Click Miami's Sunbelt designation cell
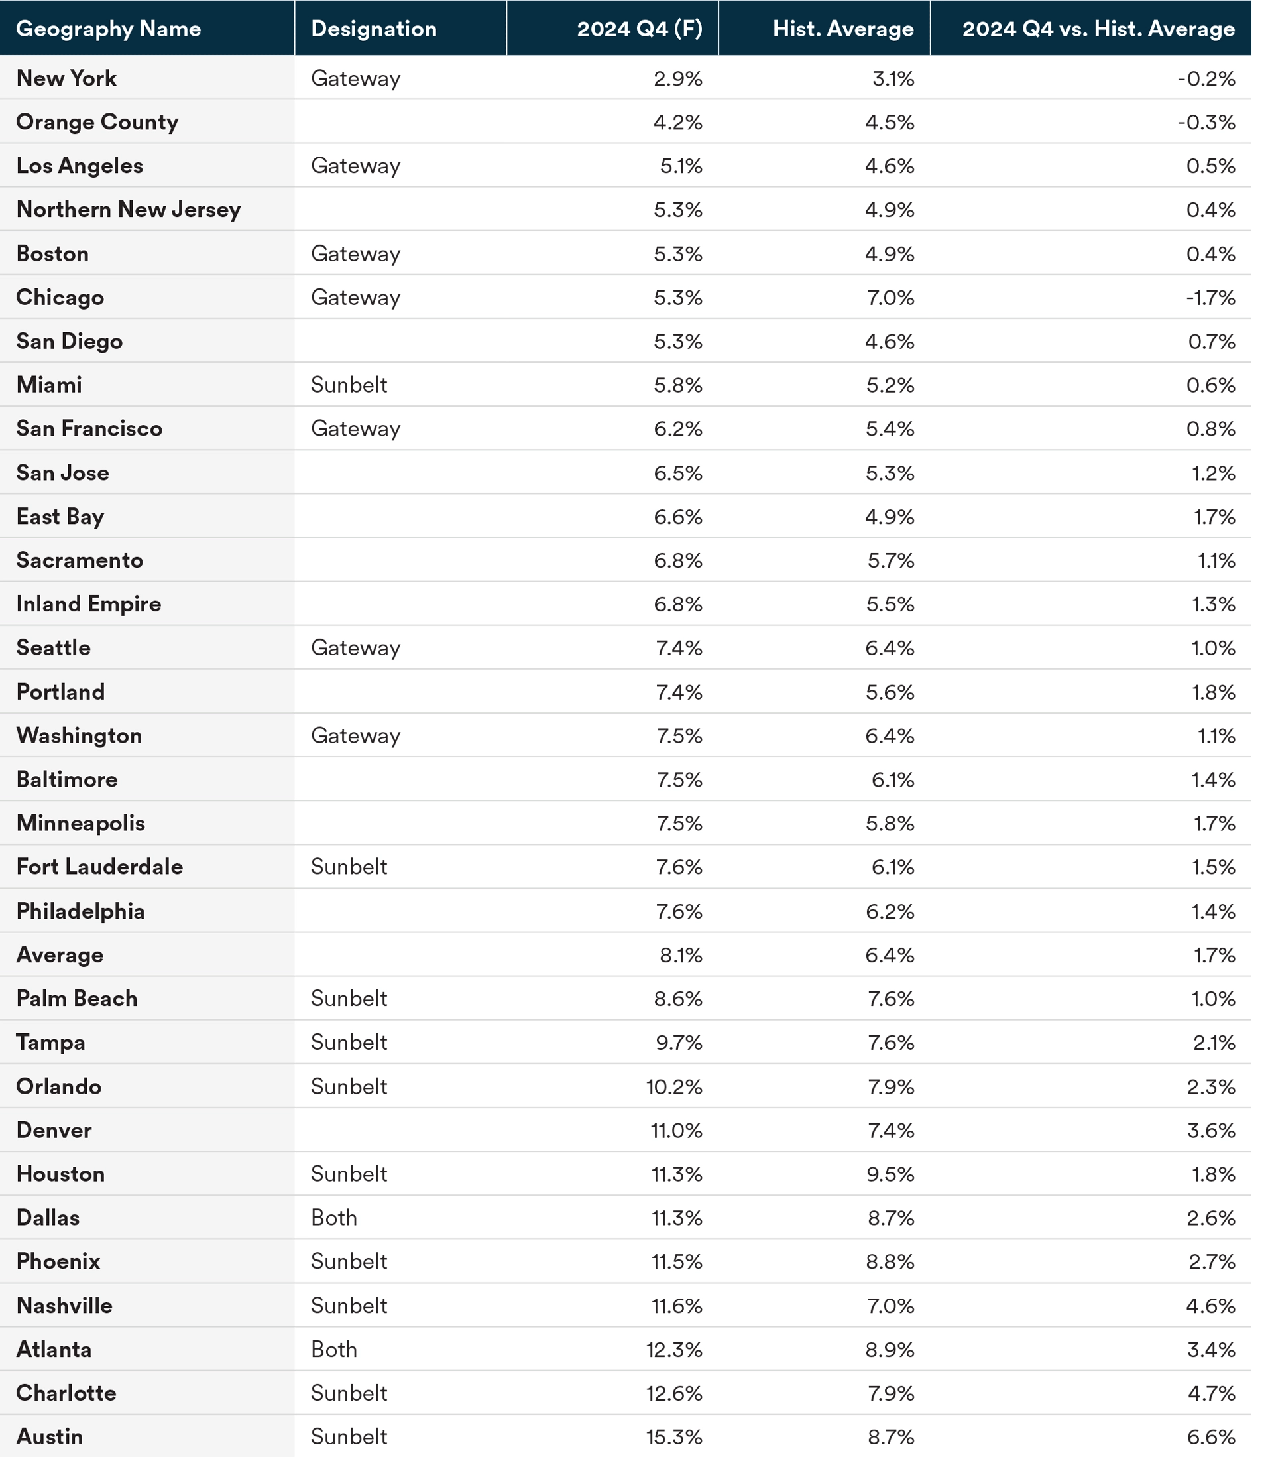Image resolution: width=1268 pixels, height=1457 pixels. tap(349, 385)
